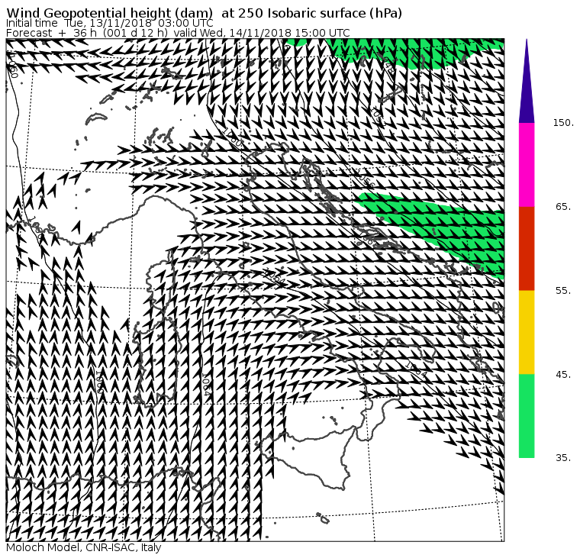Select the purple triangle at the colorbar top

click(x=527, y=81)
